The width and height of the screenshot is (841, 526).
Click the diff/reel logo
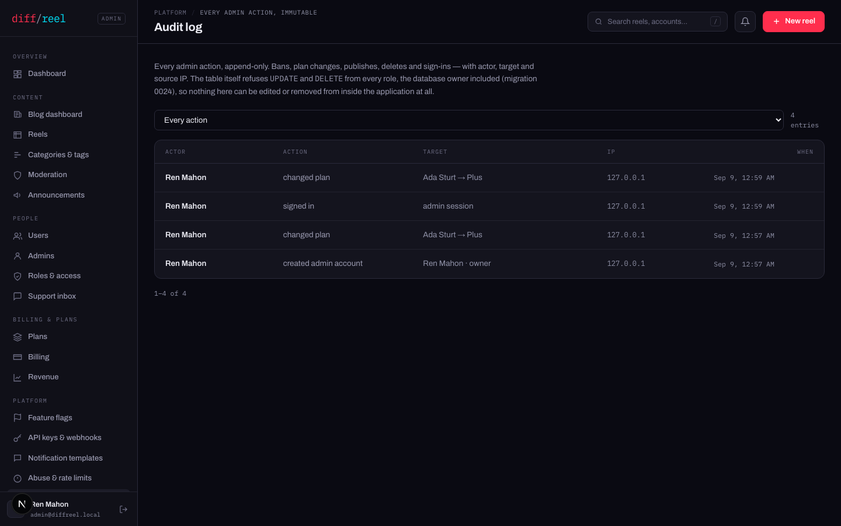[39, 19]
